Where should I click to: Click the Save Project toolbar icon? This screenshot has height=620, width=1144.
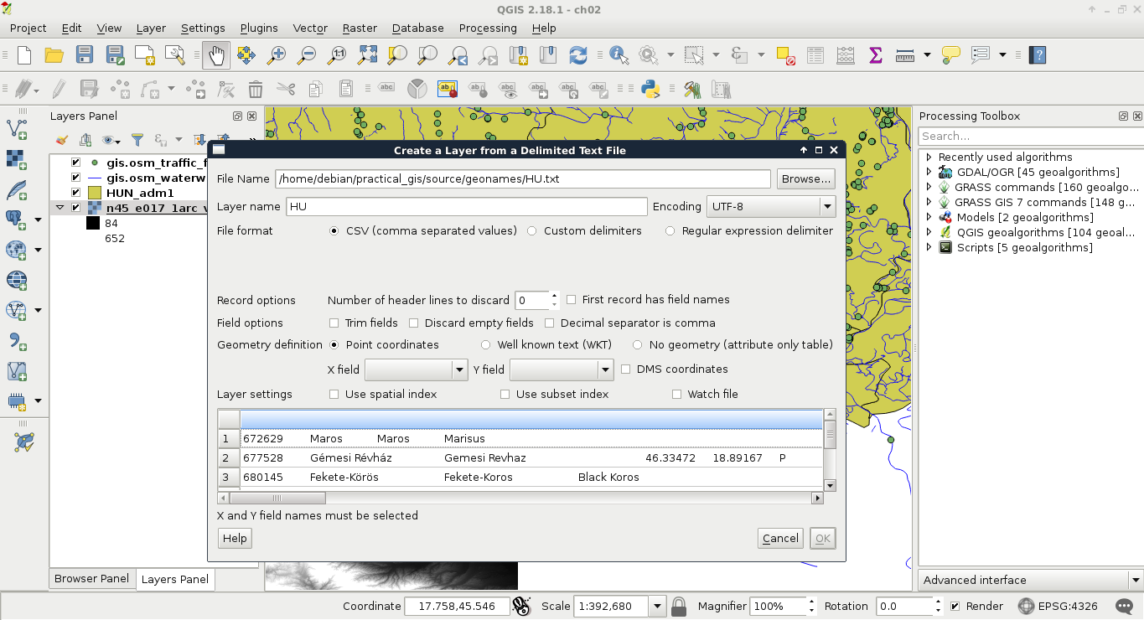(x=85, y=55)
